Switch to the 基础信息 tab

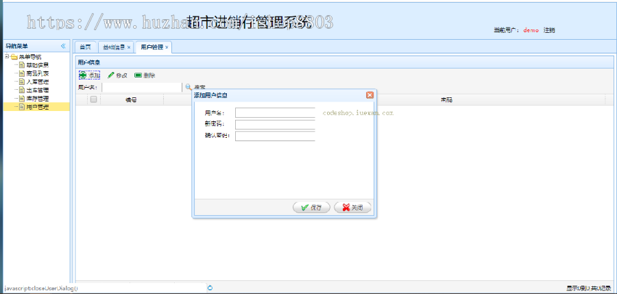coord(114,47)
